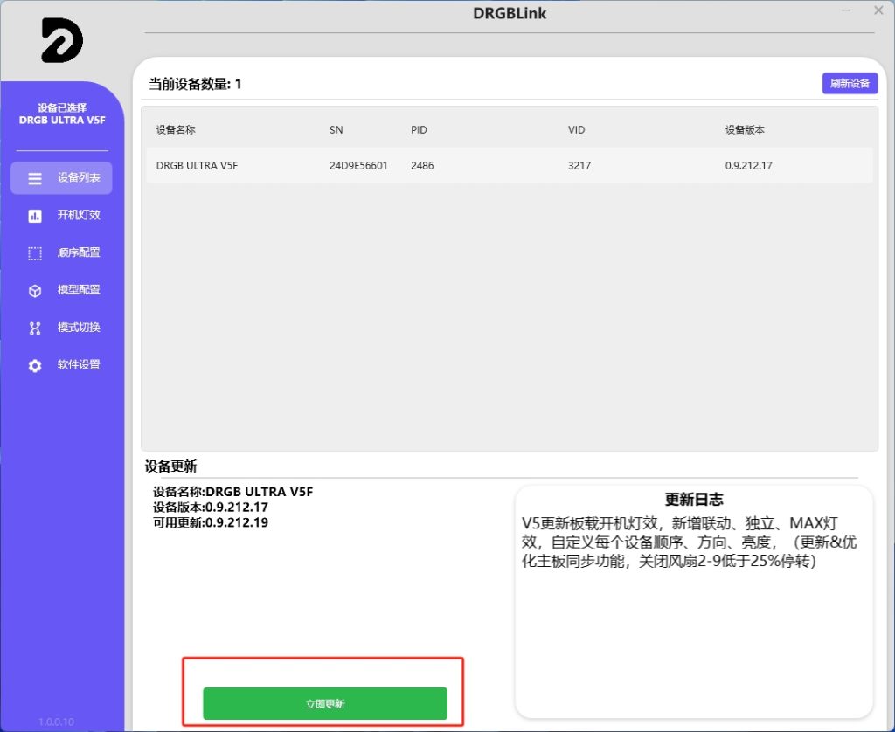Click the 设备版本 column header
The width and height of the screenshot is (895, 732).
click(745, 129)
